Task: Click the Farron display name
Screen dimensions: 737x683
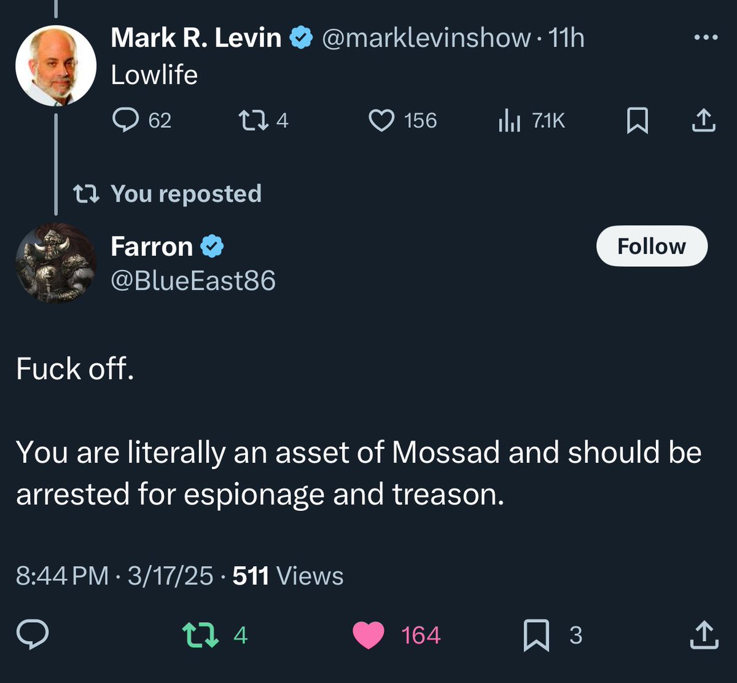Action: pyautogui.click(x=152, y=247)
